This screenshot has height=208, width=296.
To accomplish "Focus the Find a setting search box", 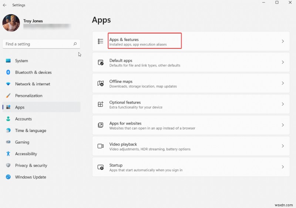I will pos(41,44).
